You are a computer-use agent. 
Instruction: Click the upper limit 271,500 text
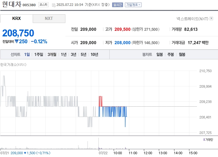145,29
